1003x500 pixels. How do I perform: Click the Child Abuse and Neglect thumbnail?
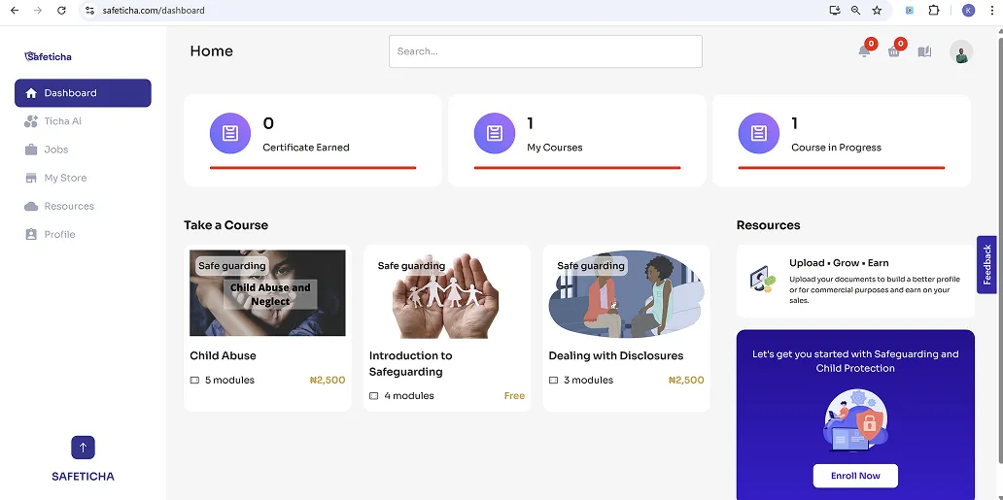[267, 293]
